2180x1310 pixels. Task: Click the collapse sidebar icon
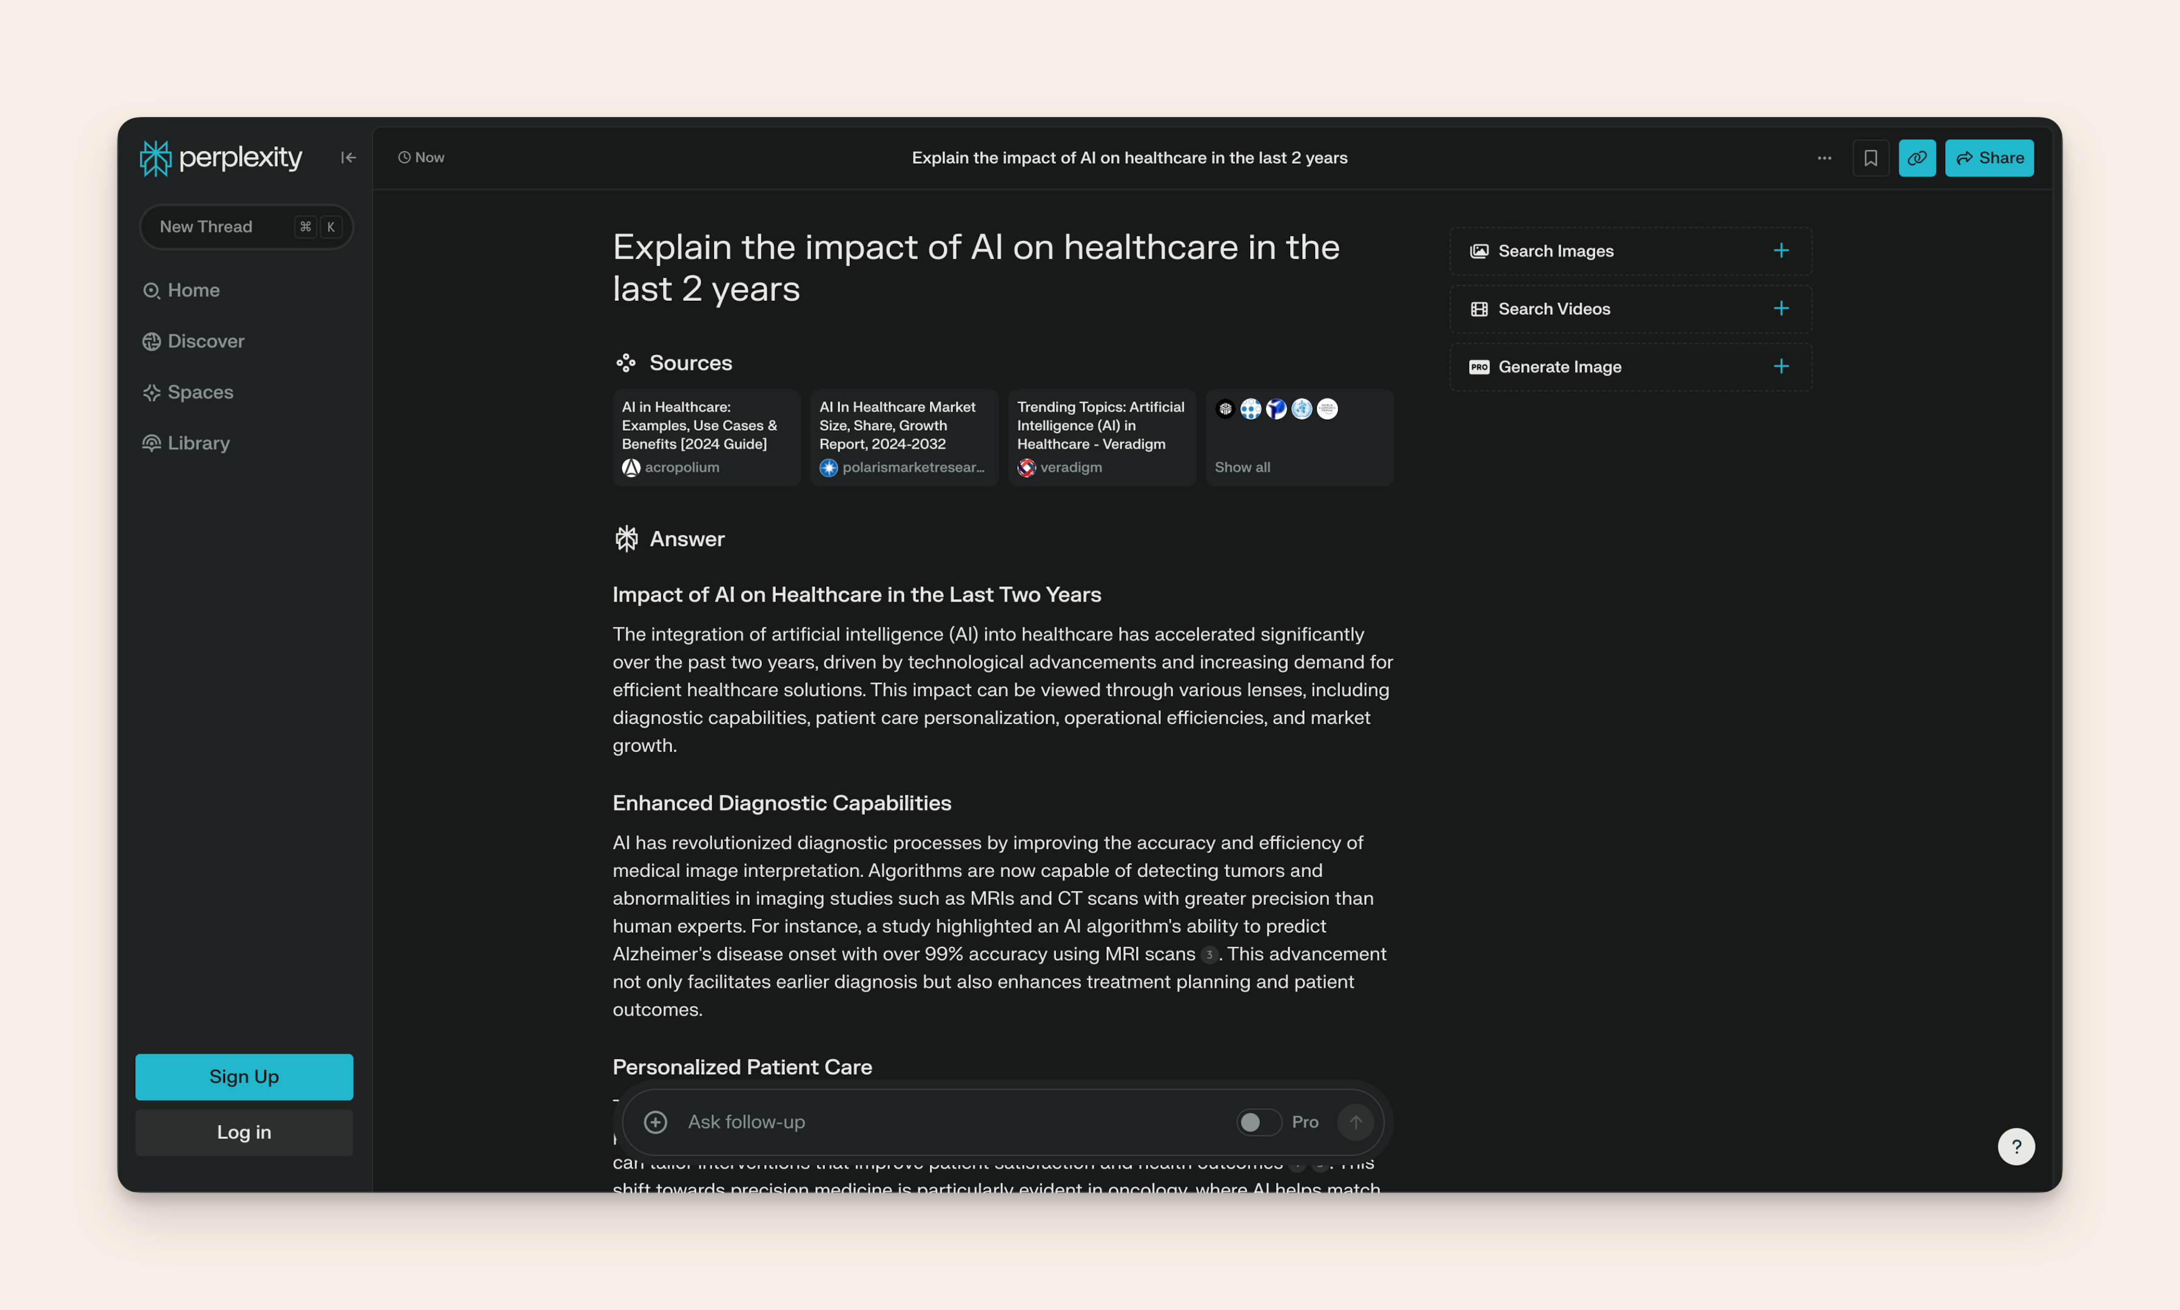349,157
